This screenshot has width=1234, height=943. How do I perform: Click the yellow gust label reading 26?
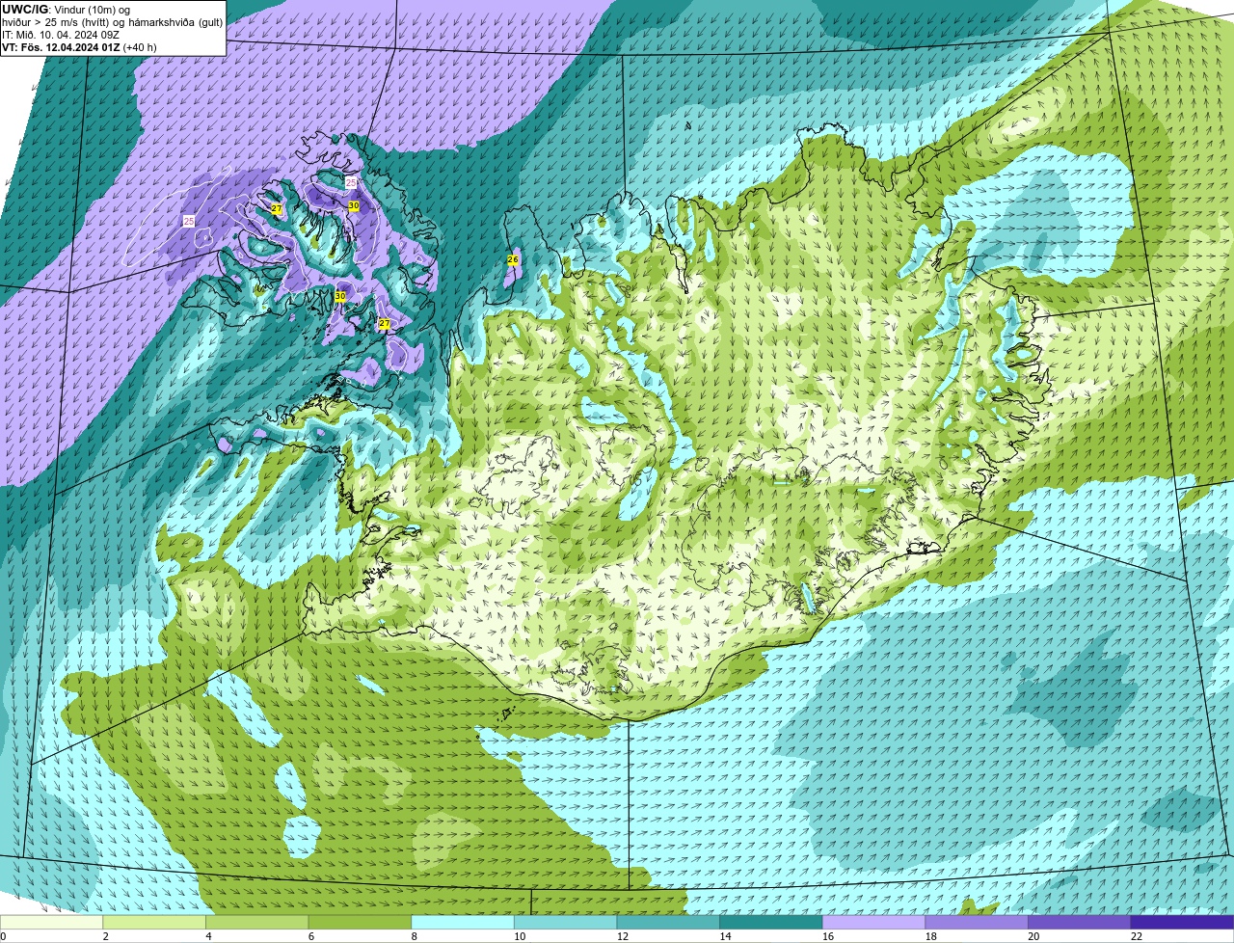tap(513, 259)
